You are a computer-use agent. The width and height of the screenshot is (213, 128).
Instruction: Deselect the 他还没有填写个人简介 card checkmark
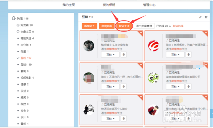(x=141, y=97)
